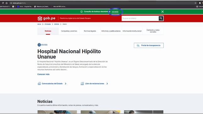Viewport: 203px width, 114px height.
Task: Open Convocatorias del Estado link
Action: coord(52,84)
